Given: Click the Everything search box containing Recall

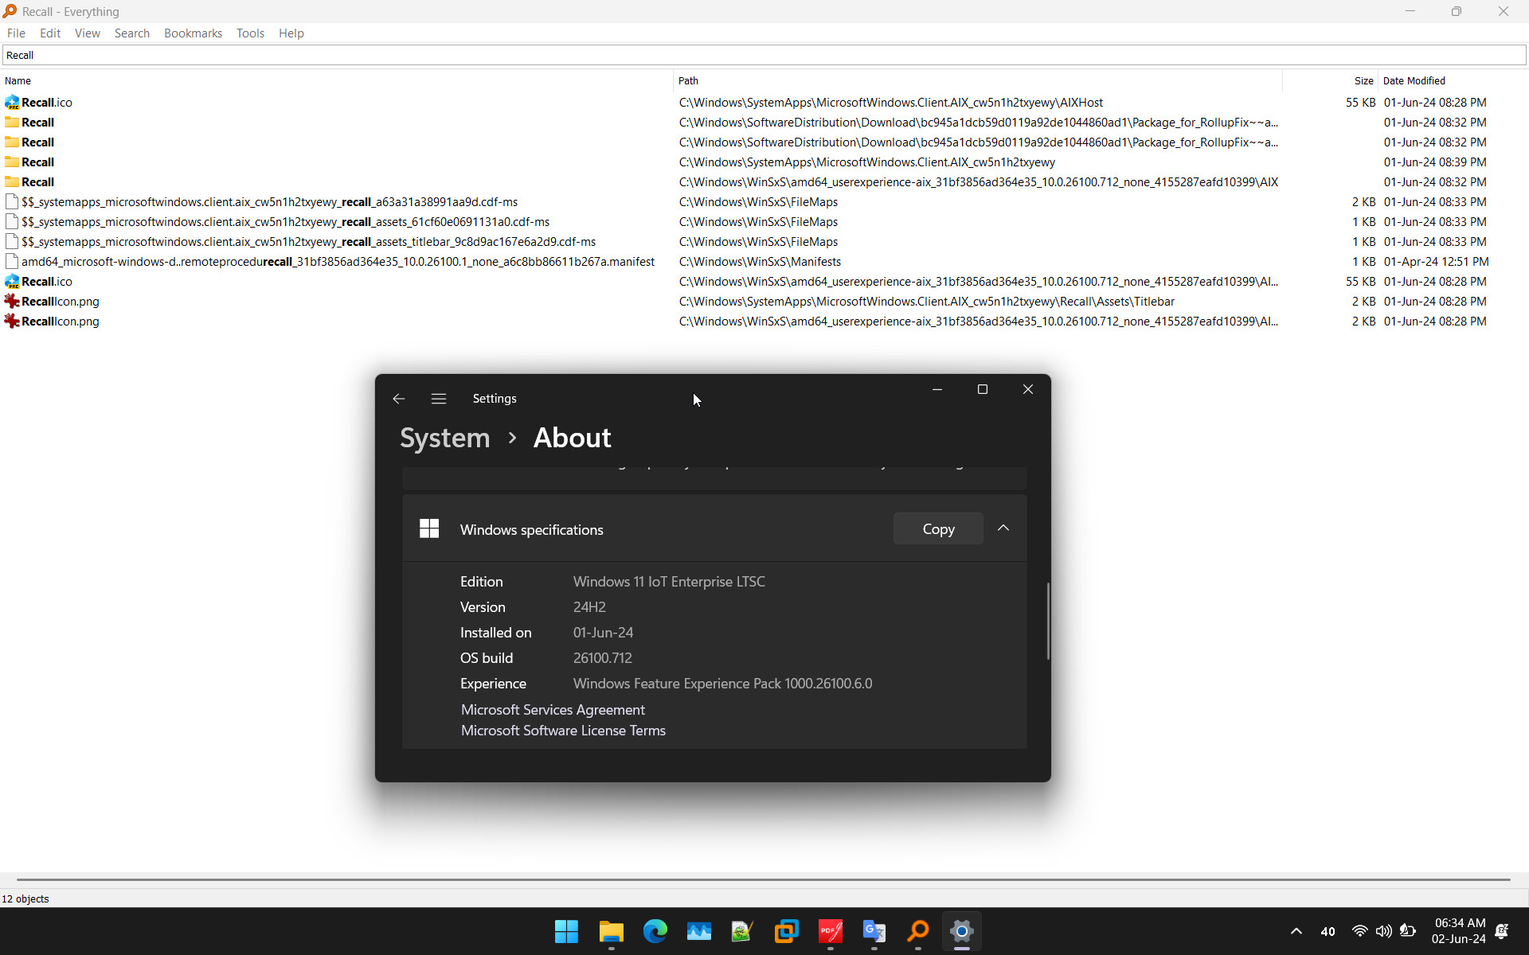Looking at the screenshot, I should tap(764, 55).
